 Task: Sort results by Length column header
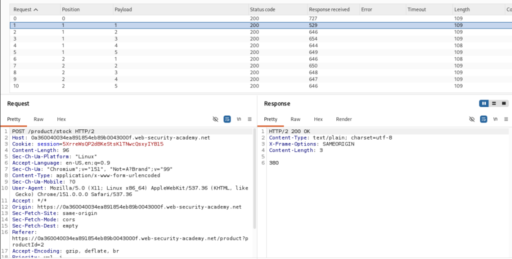pos(479,9)
